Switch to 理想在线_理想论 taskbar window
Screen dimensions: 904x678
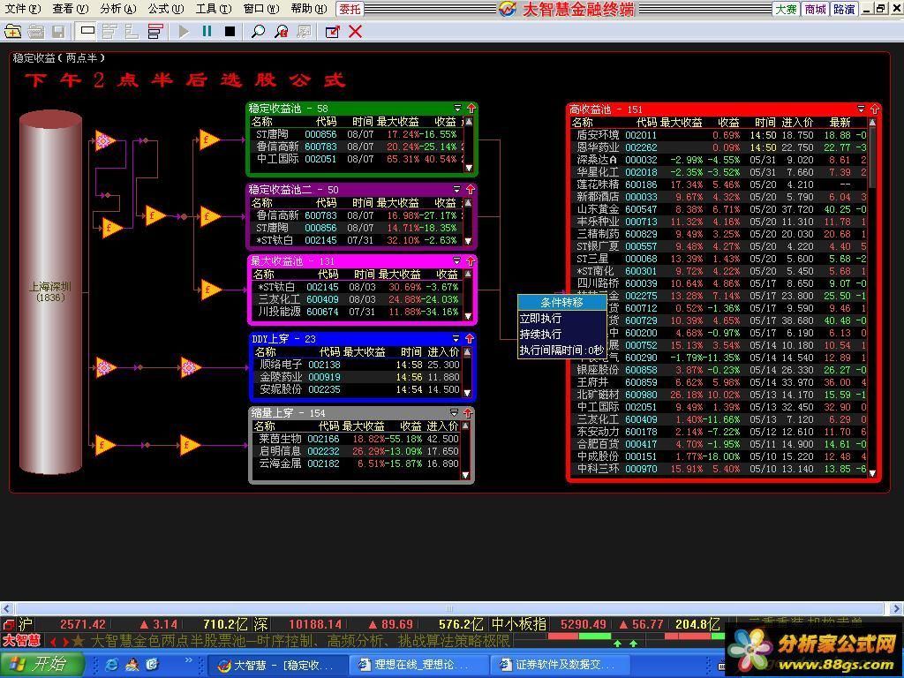tap(418, 665)
